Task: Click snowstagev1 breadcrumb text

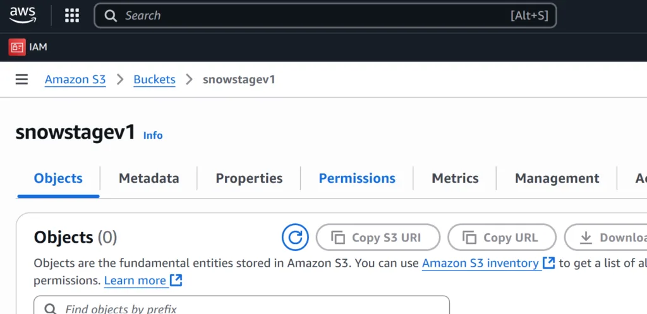Action: click(239, 79)
